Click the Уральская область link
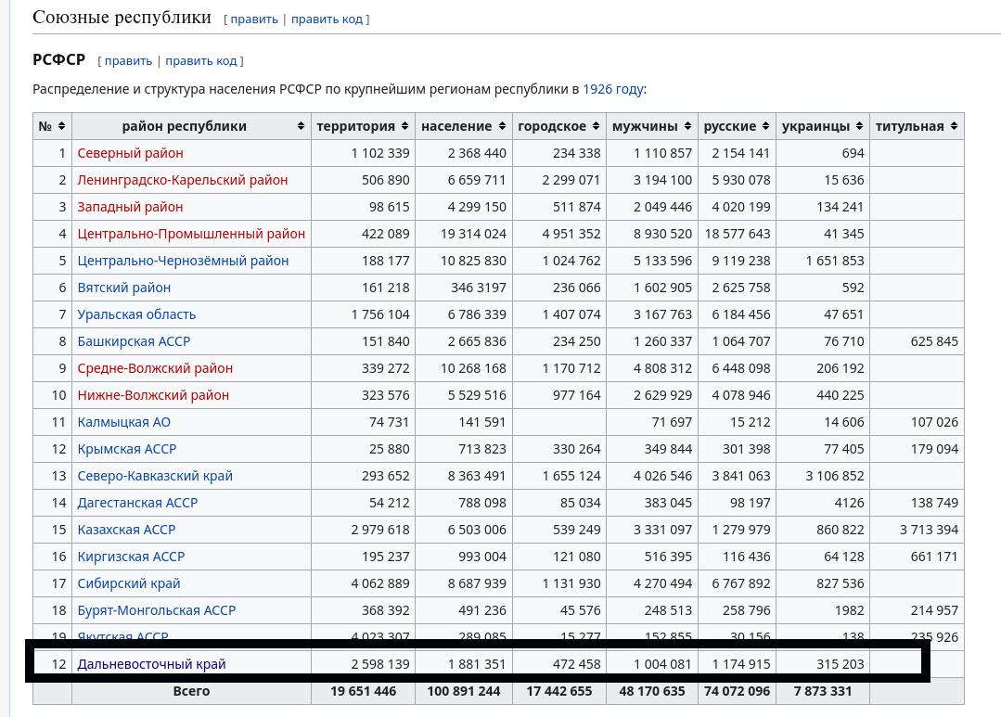 pyautogui.click(x=136, y=314)
